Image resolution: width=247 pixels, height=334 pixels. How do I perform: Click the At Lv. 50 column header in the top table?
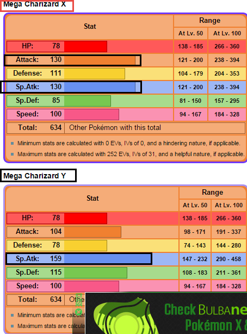coord(190,33)
